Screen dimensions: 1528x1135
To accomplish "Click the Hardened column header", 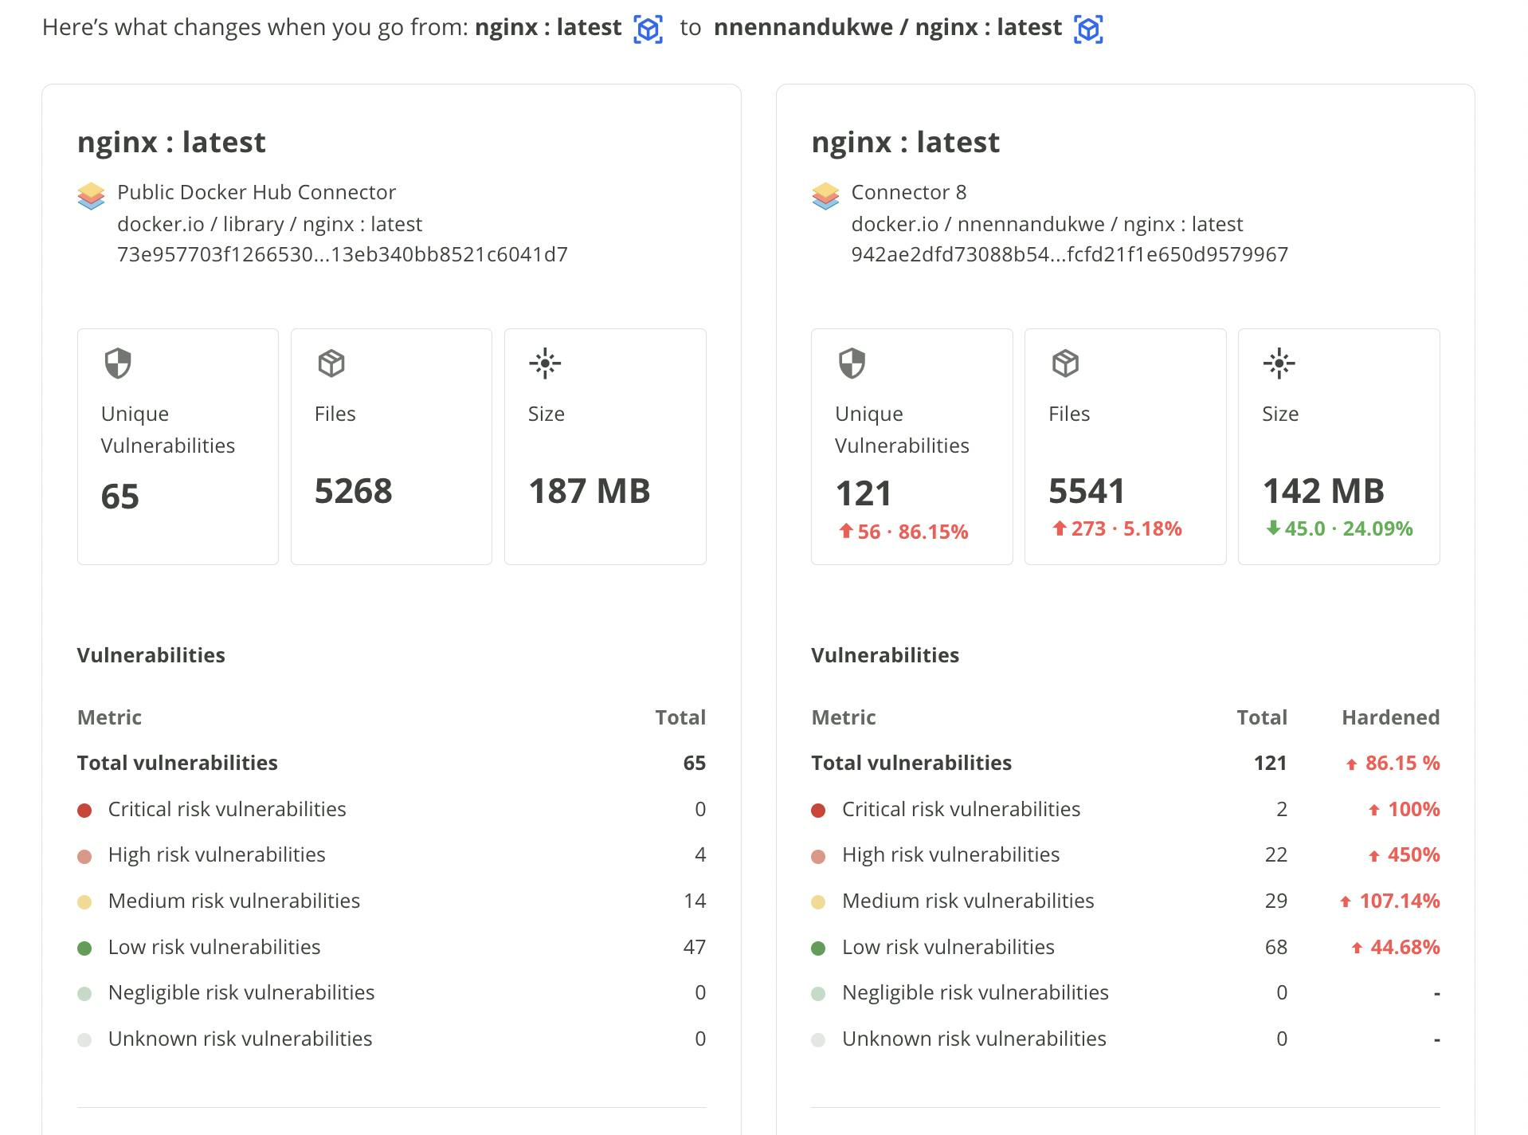I will tap(1390, 717).
